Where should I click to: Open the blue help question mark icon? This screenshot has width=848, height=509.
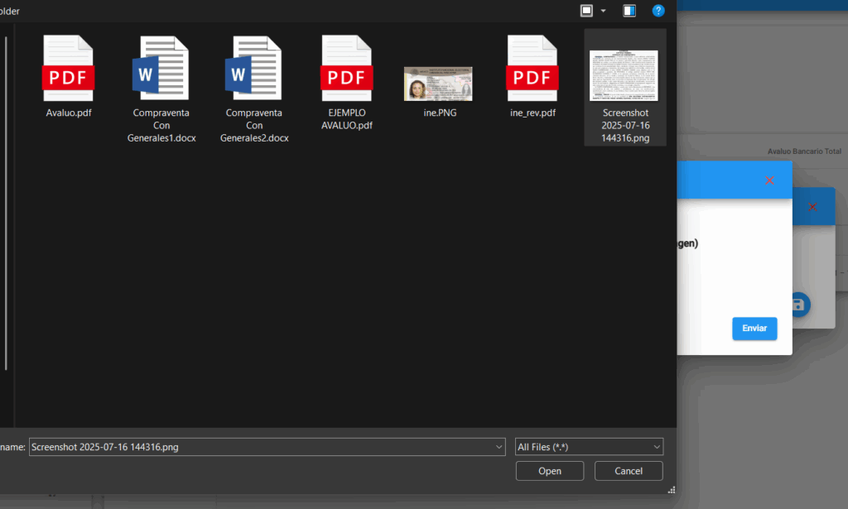coord(658,11)
